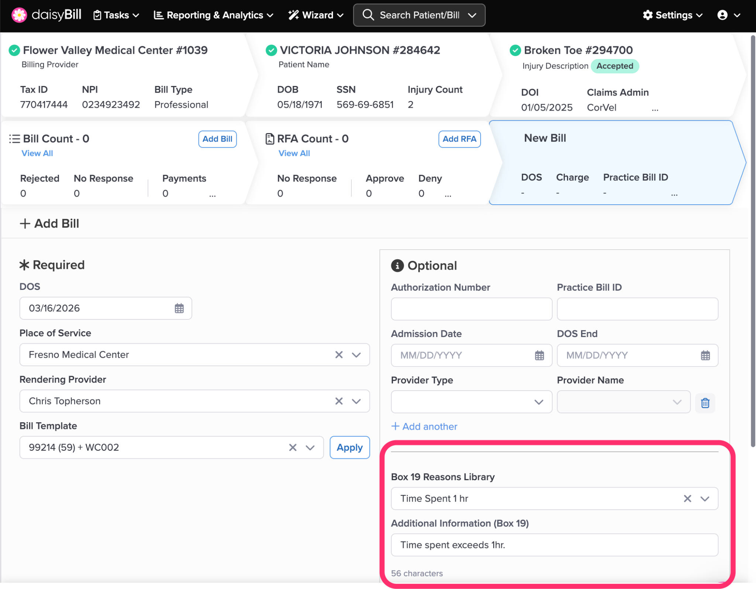Open the Tasks menu
This screenshot has width=756, height=589.
pos(116,15)
